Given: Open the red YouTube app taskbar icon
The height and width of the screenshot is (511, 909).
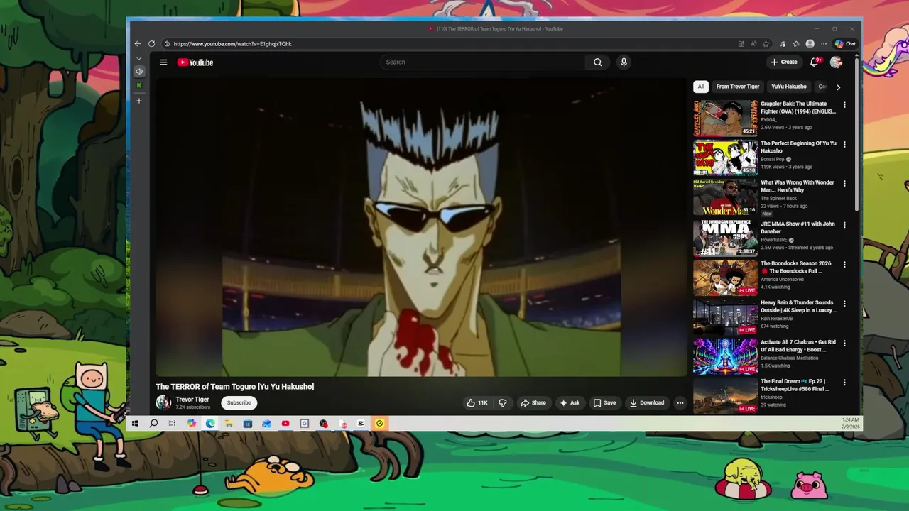Looking at the screenshot, I should (285, 424).
